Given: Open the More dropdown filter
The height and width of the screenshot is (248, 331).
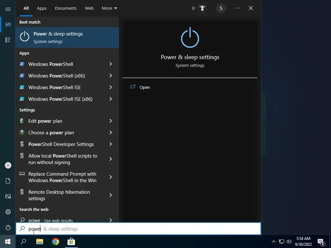Looking at the screenshot, I should pyautogui.click(x=109, y=8).
